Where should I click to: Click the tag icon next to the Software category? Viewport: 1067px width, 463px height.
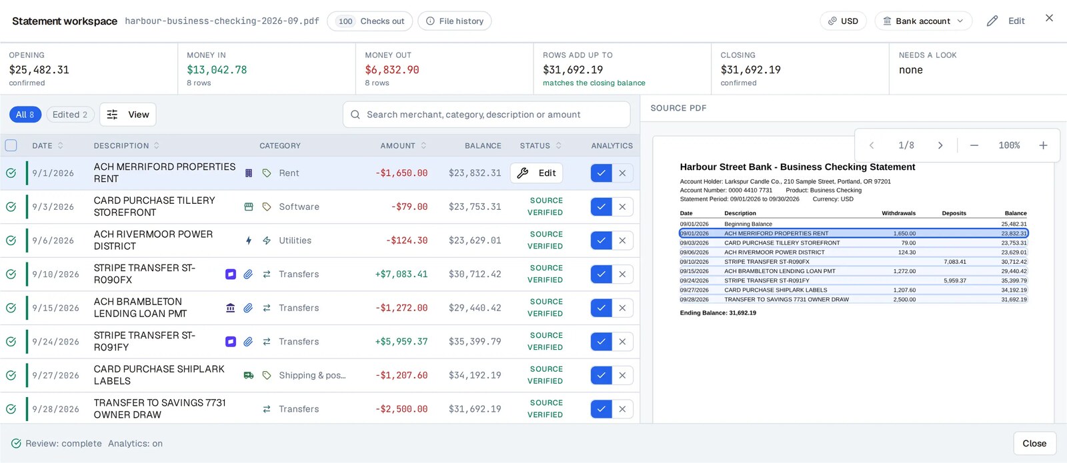click(267, 207)
